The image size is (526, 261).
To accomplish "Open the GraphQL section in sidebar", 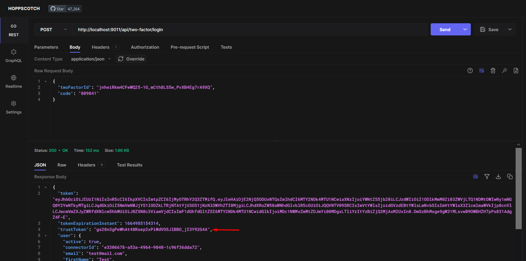I will point(14,56).
